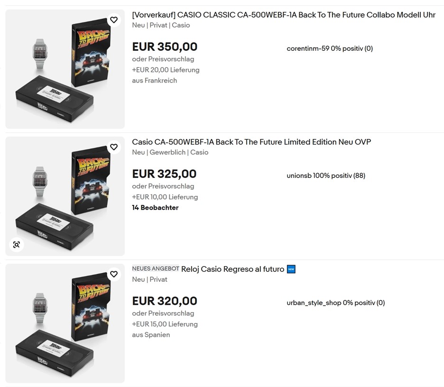Click the NEUES ANGEBOT label on the third listing

(x=155, y=268)
